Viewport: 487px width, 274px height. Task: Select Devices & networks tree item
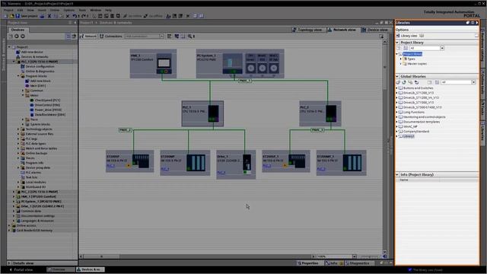pyautogui.click(x=34, y=57)
